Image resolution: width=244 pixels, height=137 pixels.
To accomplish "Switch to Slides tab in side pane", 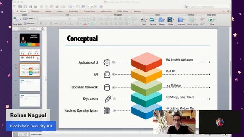I will [x=23, y=29].
